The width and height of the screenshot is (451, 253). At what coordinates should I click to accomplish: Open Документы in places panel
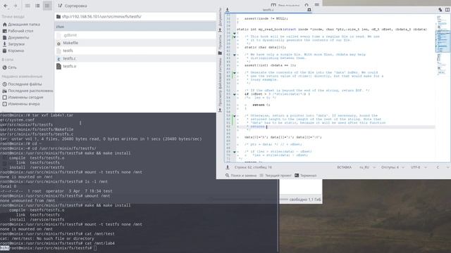coord(16,37)
